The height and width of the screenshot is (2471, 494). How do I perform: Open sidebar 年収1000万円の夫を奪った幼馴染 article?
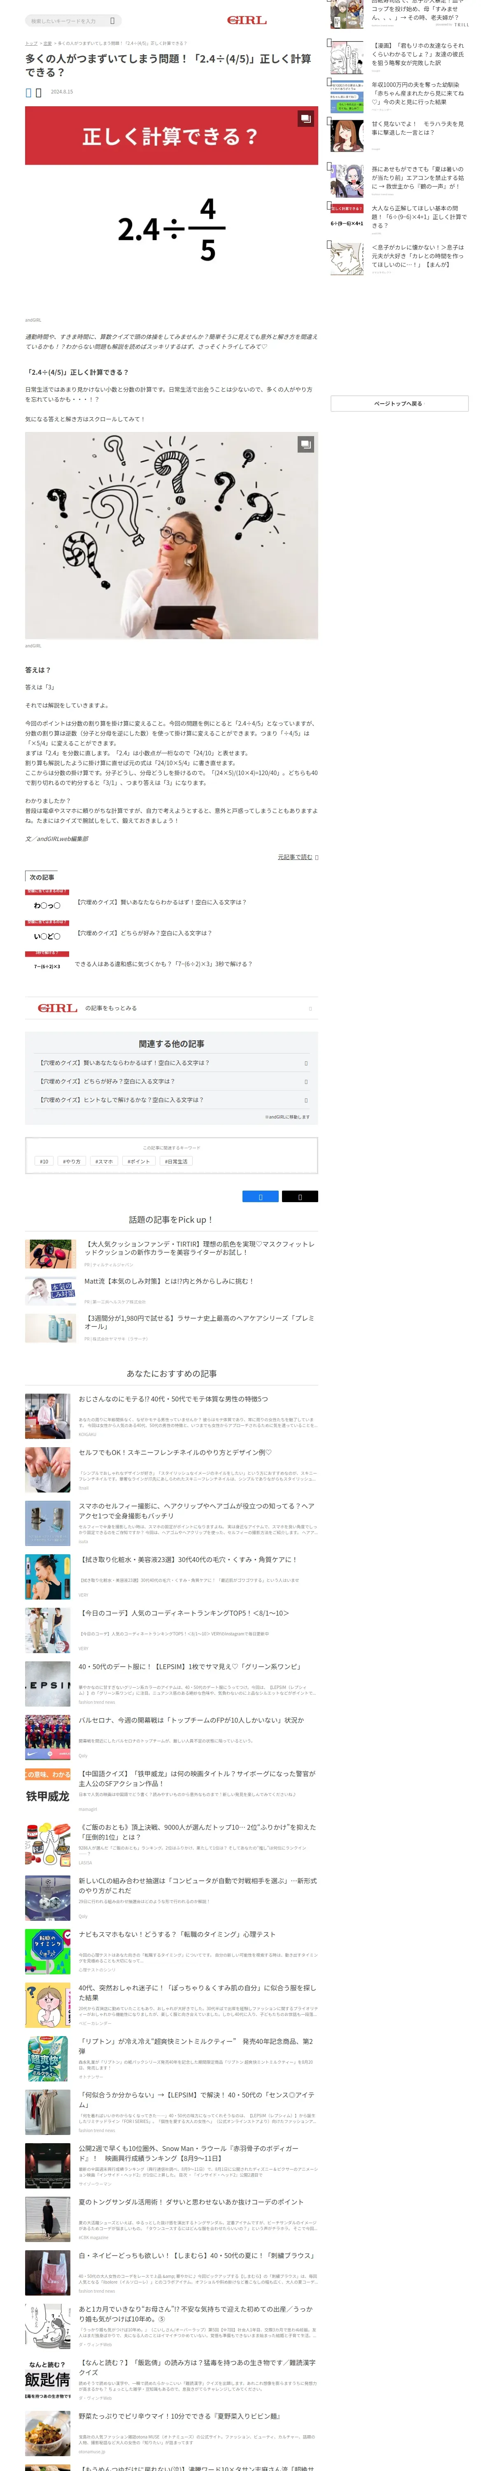click(418, 93)
